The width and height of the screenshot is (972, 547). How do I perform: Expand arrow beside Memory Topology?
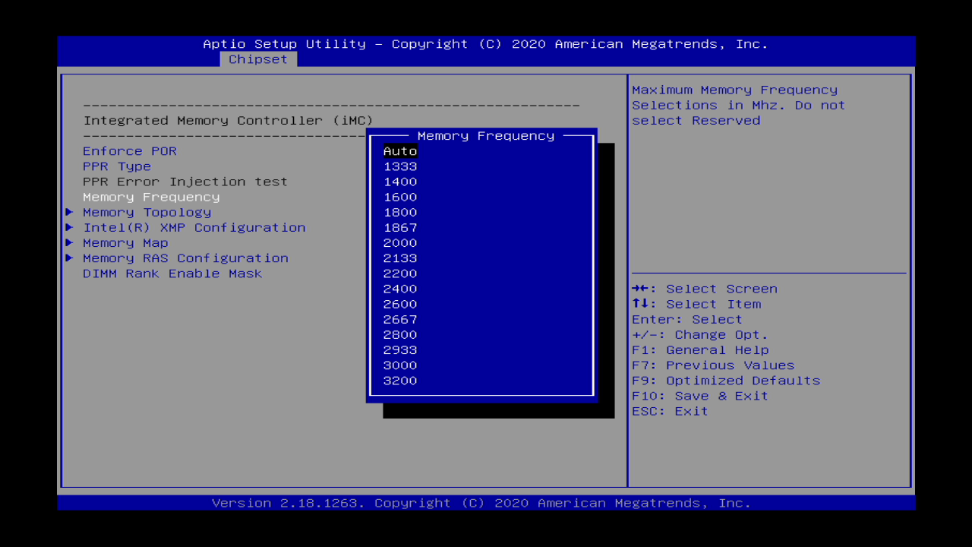[69, 212]
